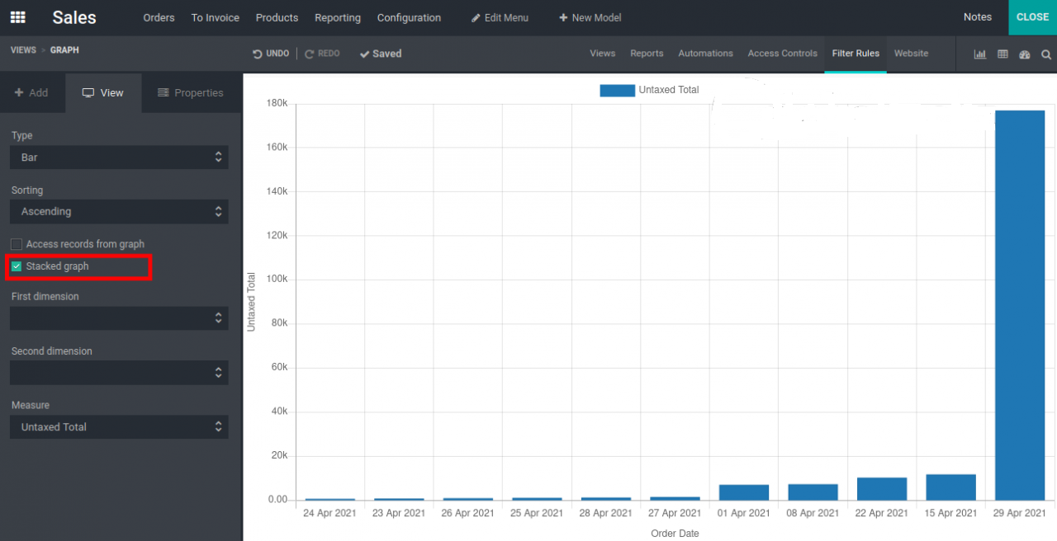Image resolution: width=1057 pixels, height=541 pixels.
Task: Open the Type dropdown showing Bar
Action: pyautogui.click(x=119, y=157)
